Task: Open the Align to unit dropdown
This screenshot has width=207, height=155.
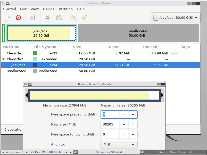Action: 119,144
